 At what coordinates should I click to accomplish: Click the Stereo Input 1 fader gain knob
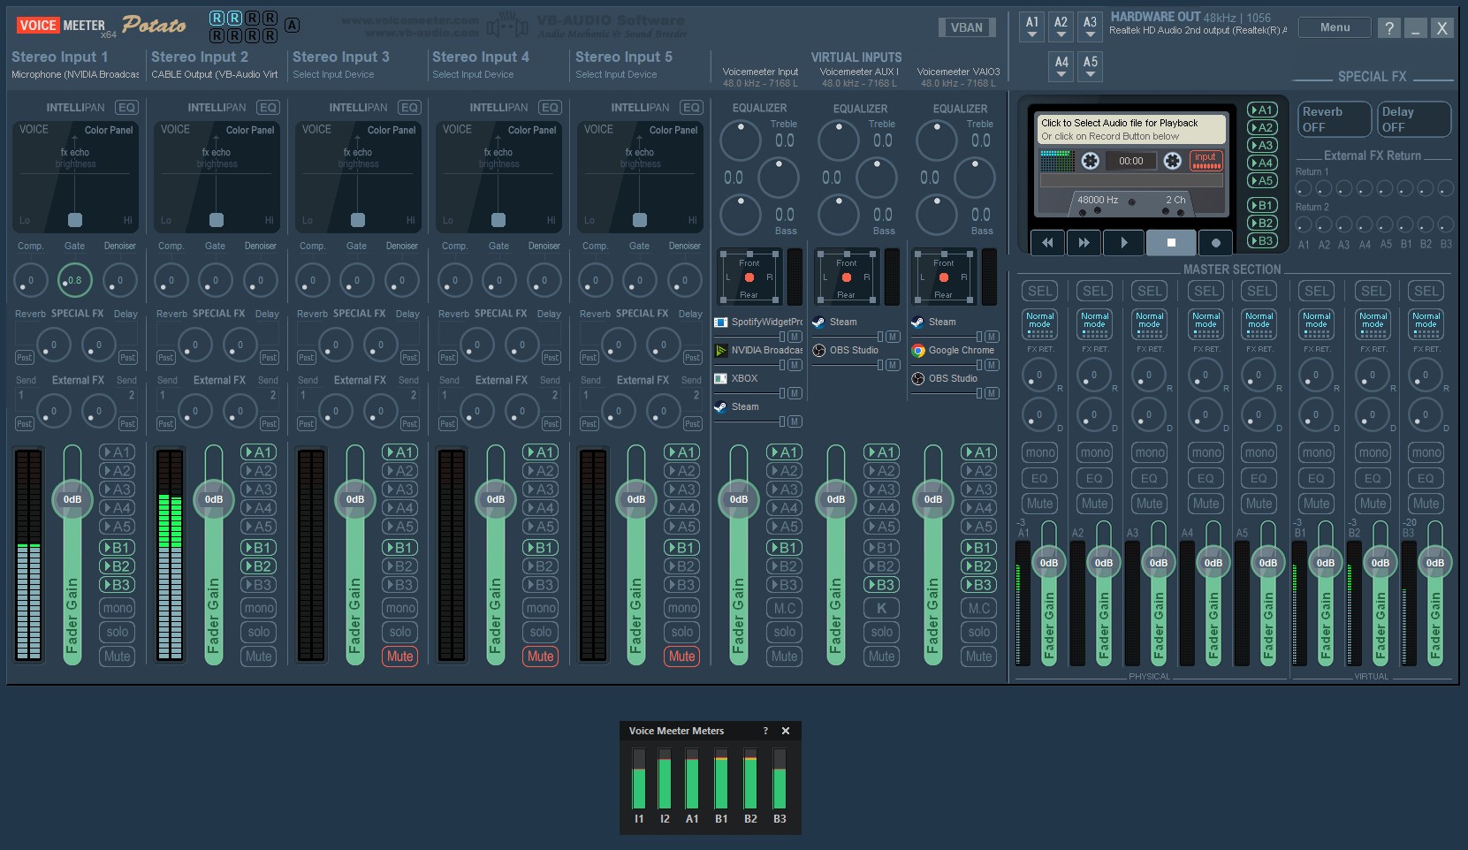tap(72, 499)
